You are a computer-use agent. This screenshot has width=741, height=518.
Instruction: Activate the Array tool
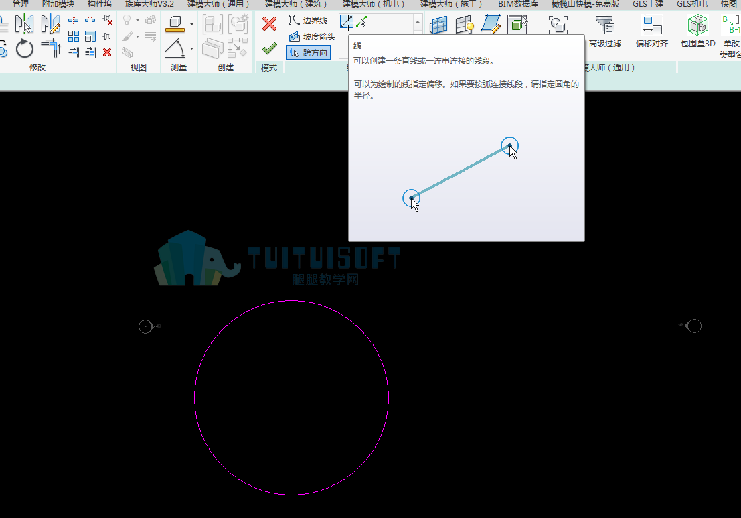(73, 36)
